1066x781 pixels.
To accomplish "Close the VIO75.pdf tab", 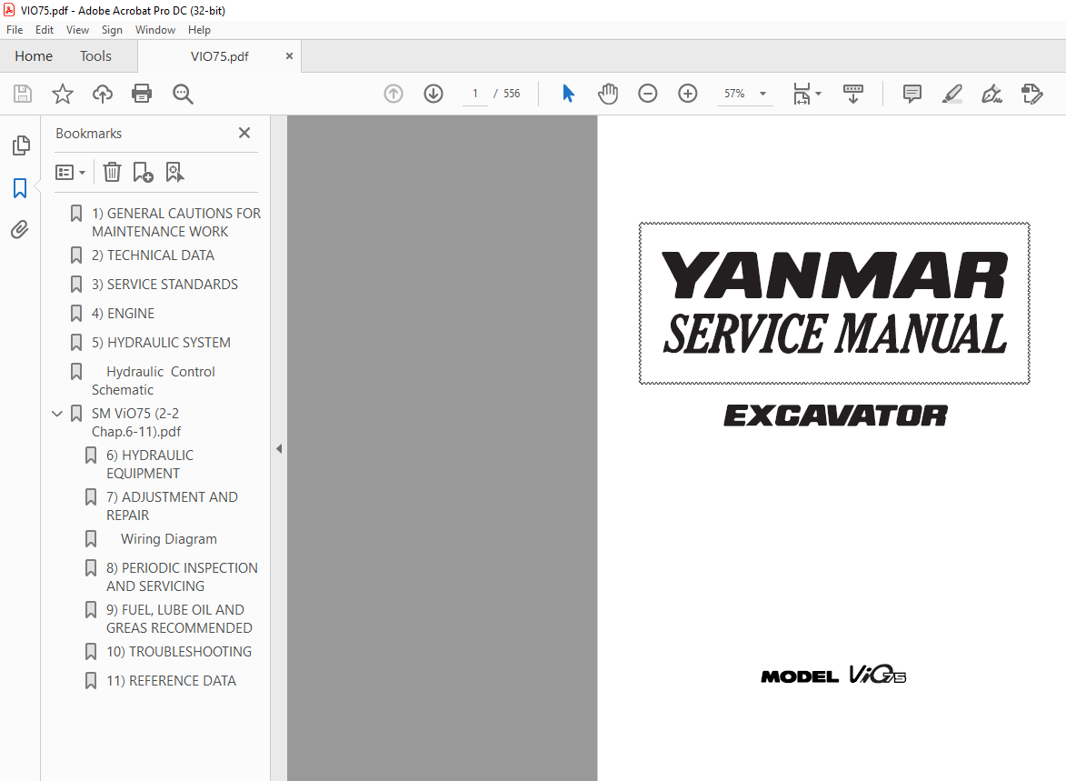I will 290,55.
